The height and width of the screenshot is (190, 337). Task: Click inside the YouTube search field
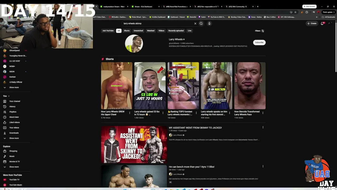(x=158, y=23)
